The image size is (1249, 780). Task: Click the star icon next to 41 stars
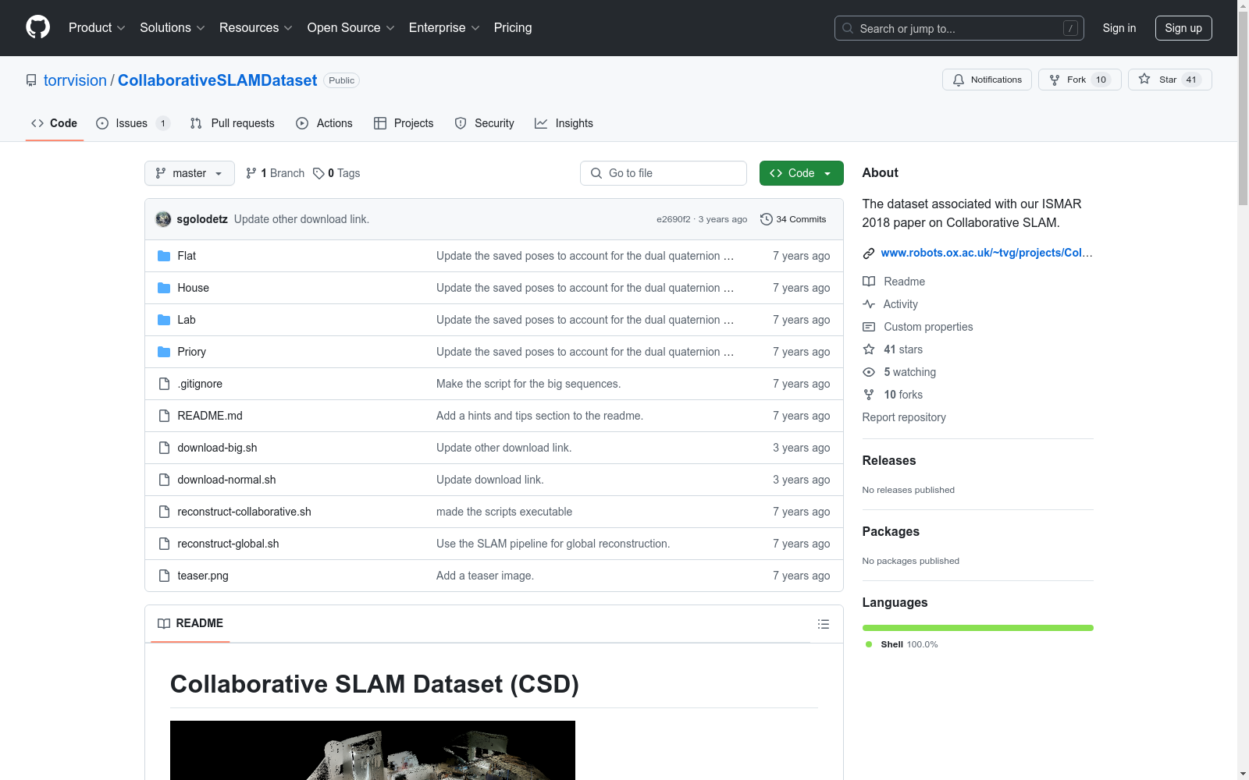(869, 349)
